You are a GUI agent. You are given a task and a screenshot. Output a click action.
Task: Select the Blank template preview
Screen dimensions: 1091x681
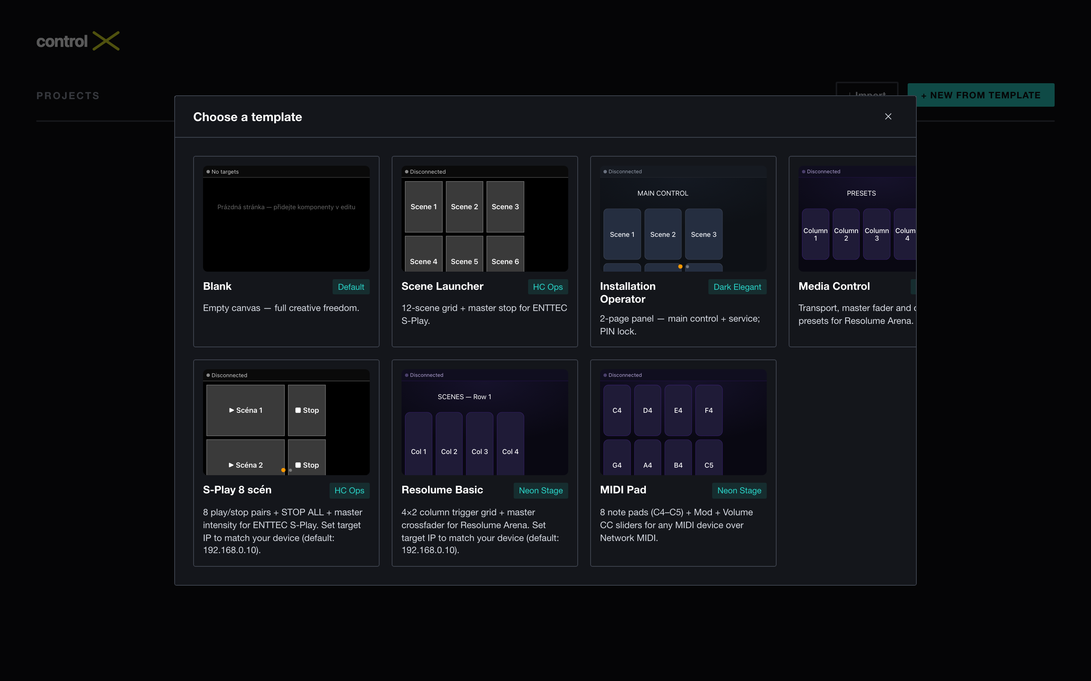[x=286, y=218]
